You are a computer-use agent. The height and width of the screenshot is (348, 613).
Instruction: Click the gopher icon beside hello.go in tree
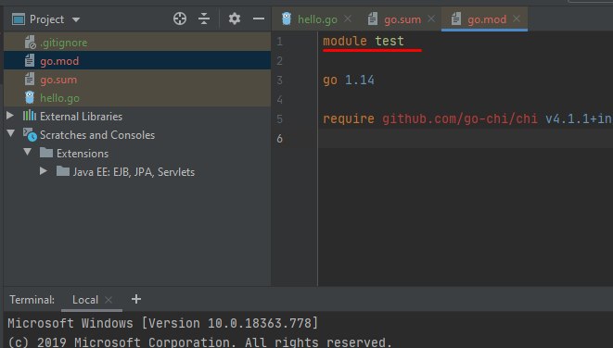pyautogui.click(x=30, y=97)
